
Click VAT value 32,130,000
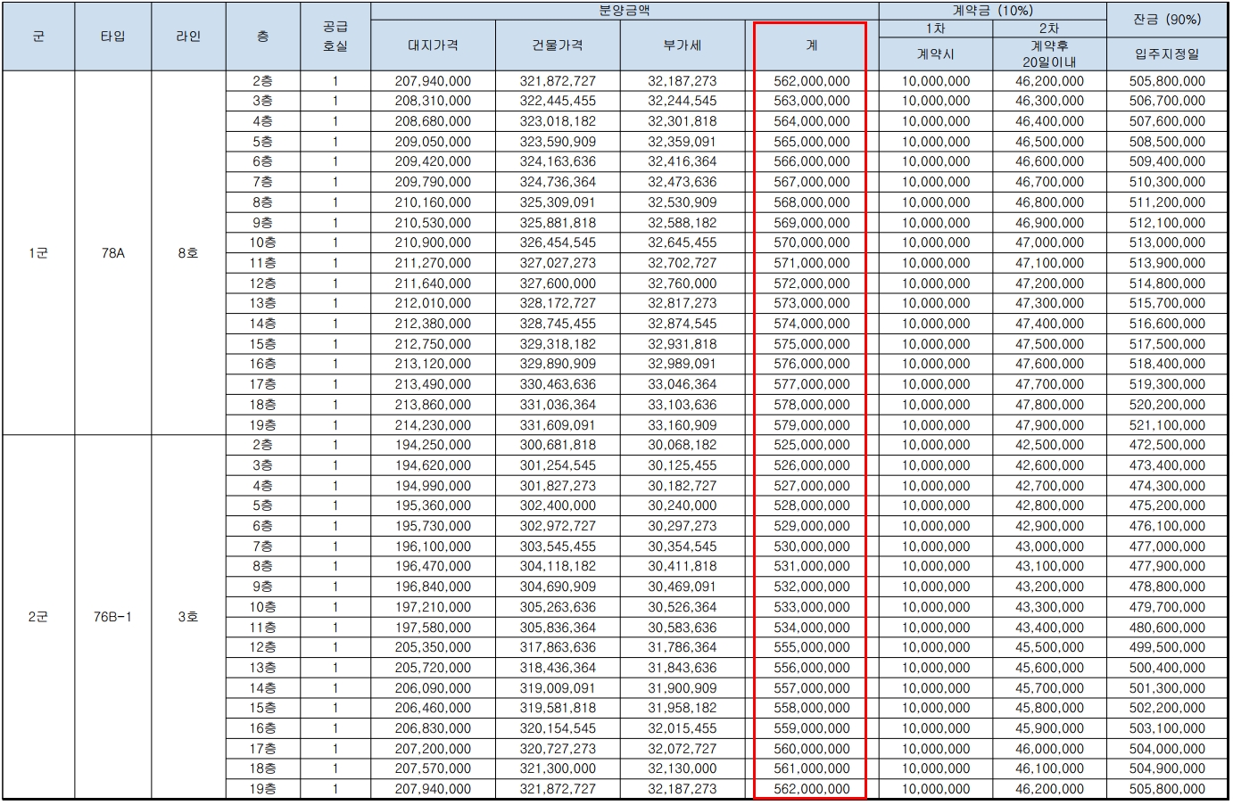(683, 768)
